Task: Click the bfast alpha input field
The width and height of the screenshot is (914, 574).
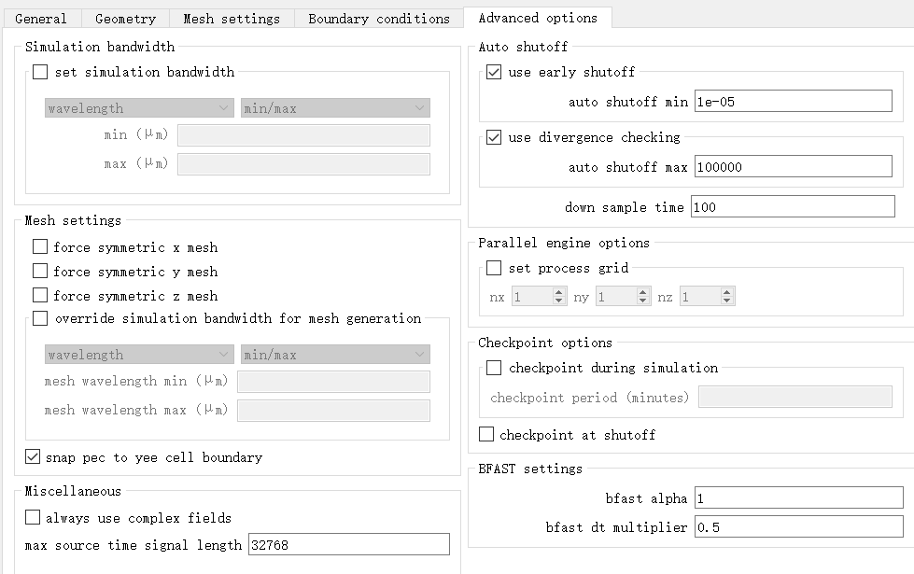Action: pyautogui.click(x=797, y=498)
